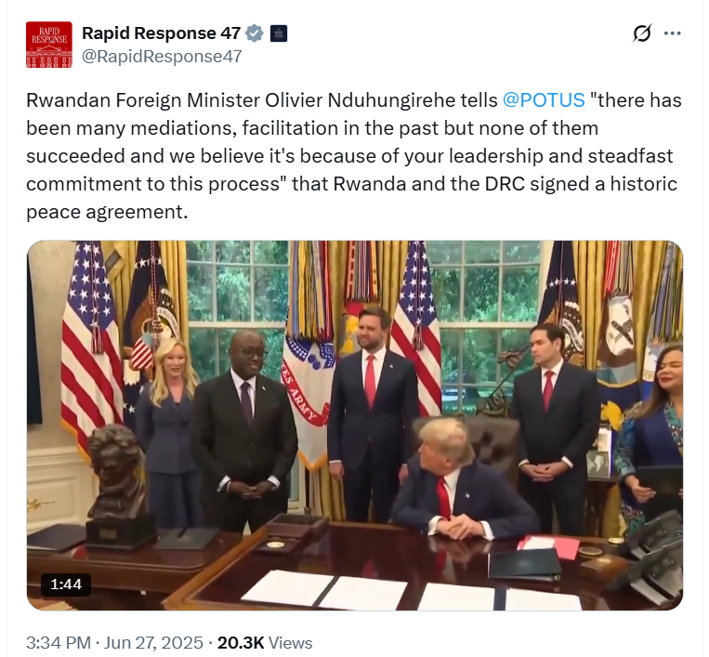Screen dimensions: 709x657
Task: Play the Oval Office video
Action: tap(355, 426)
